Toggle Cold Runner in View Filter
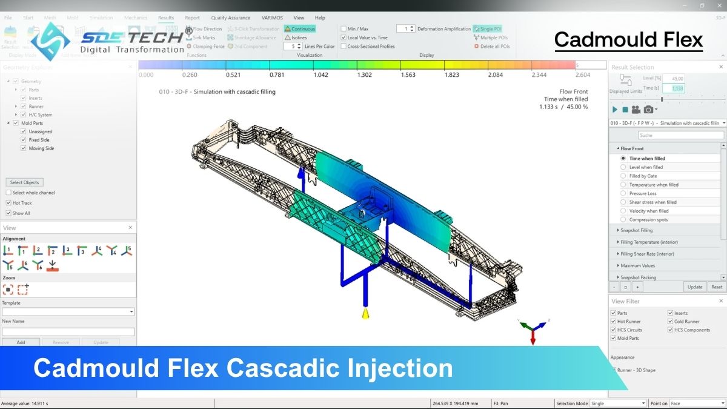 click(x=671, y=321)
